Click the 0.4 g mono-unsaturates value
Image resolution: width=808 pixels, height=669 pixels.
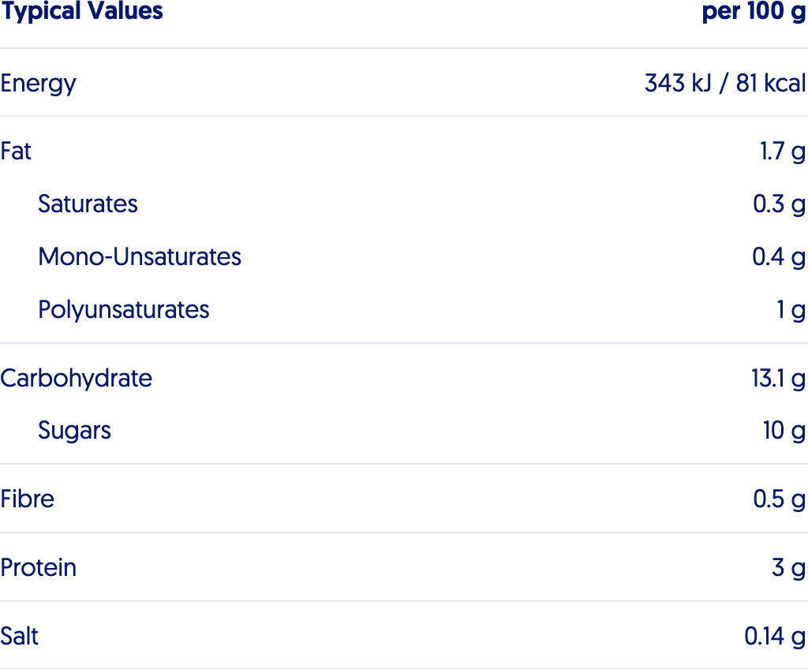click(779, 258)
